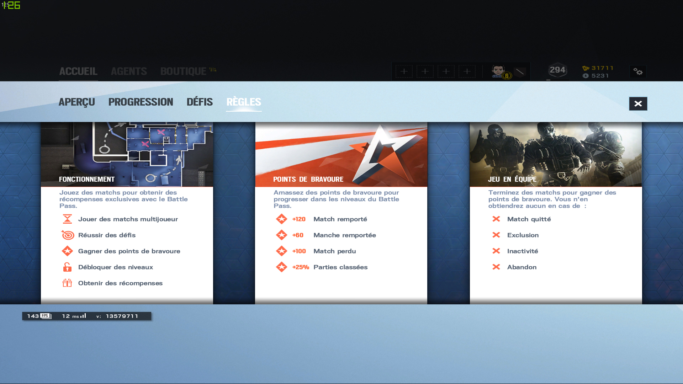Select the APERÇU tab
Image resolution: width=683 pixels, height=384 pixels.
(77, 102)
